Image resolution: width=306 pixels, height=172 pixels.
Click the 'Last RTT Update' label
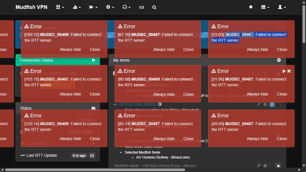[42, 155]
